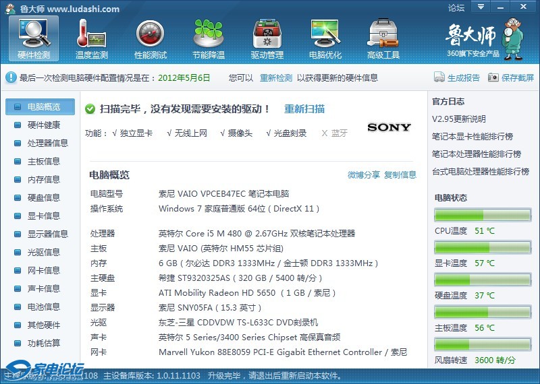Click the green scan-complete checkmark icon
This screenshot has width=540, height=384.
click(x=90, y=109)
